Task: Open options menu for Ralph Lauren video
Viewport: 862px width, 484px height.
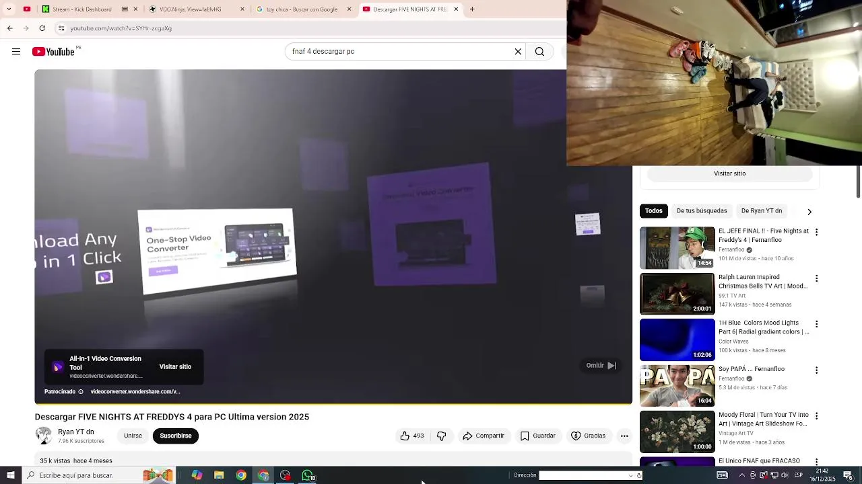Action: tap(816, 278)
